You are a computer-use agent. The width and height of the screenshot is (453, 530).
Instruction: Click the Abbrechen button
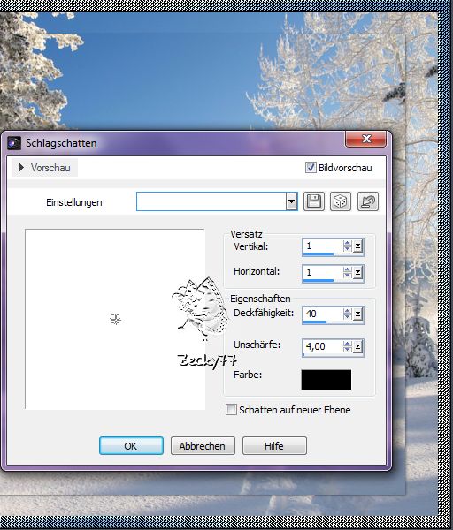pyautogui.click(x=203, y=446)
